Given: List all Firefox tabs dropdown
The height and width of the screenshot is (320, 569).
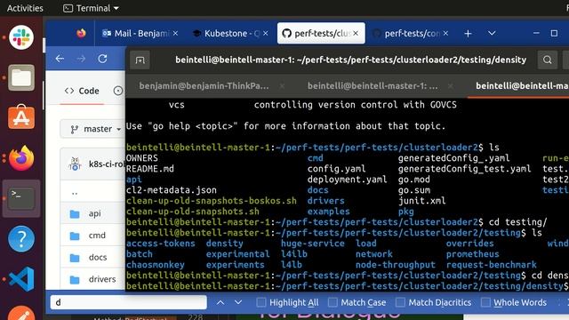Looking at the screenshot, I should 492,34.
